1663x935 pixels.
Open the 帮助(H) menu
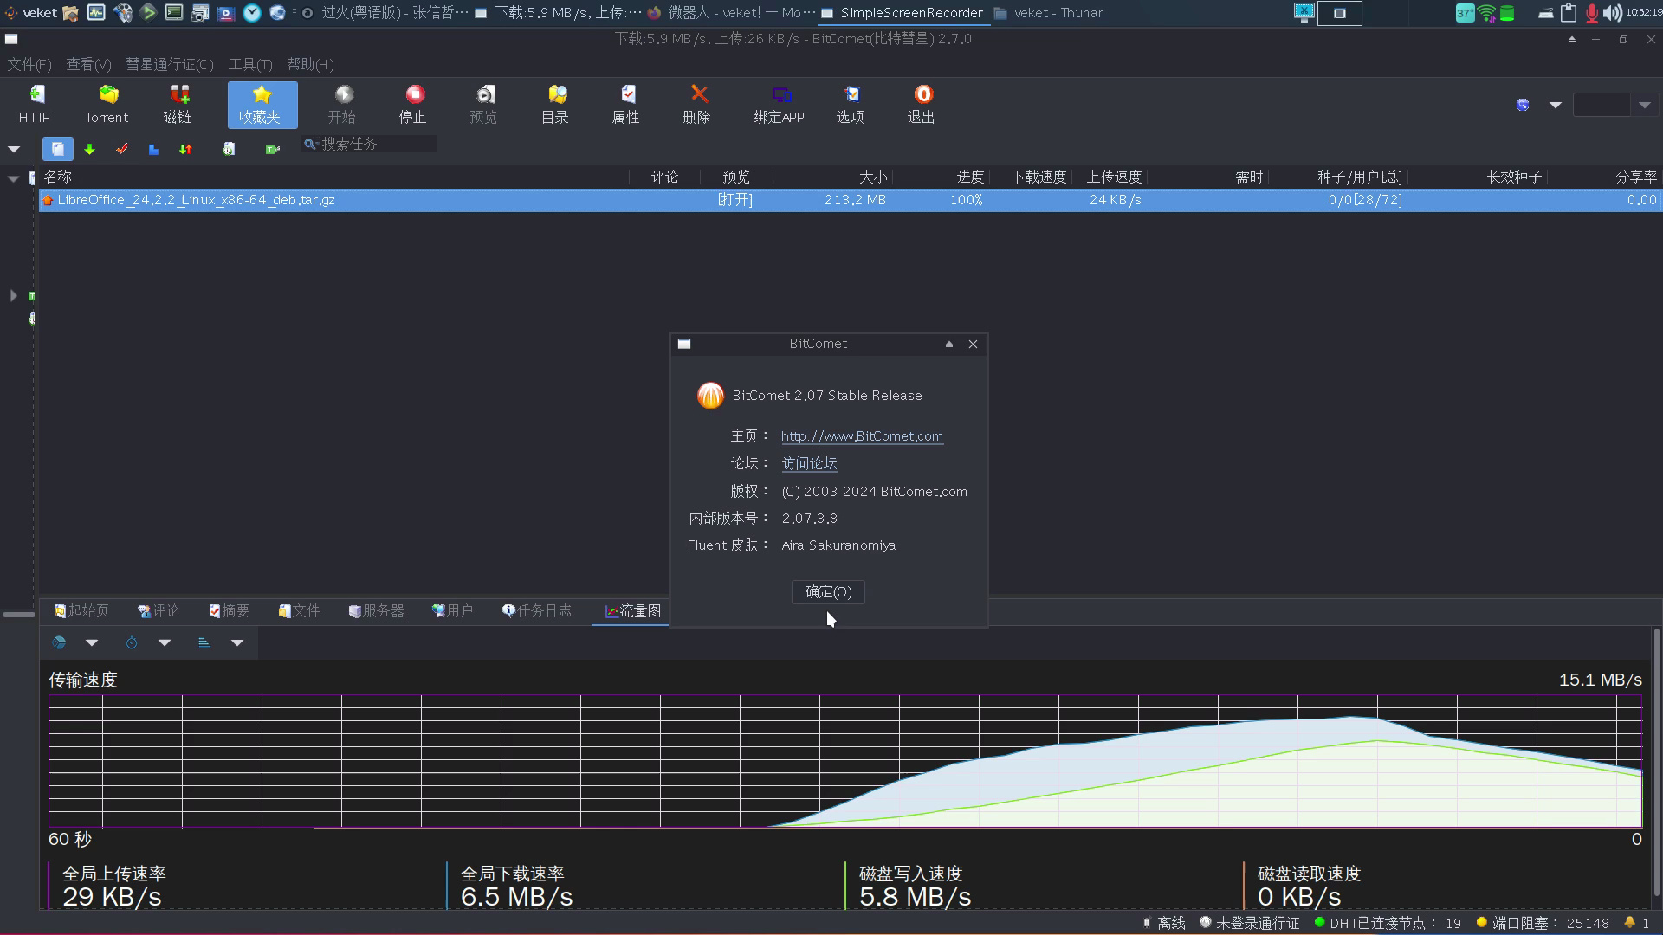310,65
